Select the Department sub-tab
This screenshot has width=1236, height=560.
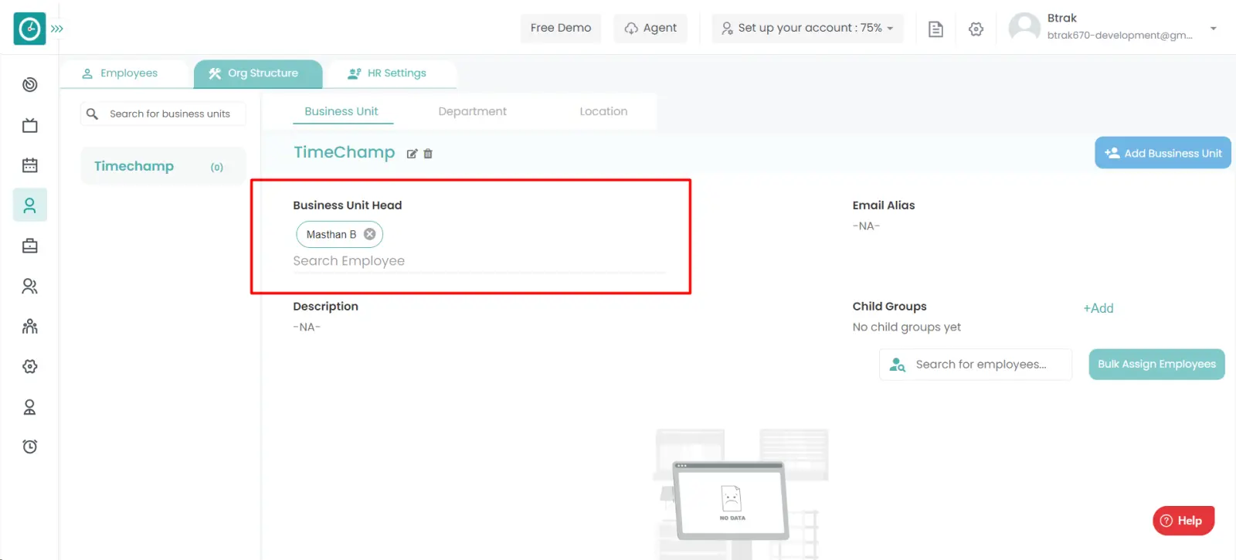coord(473,111)
